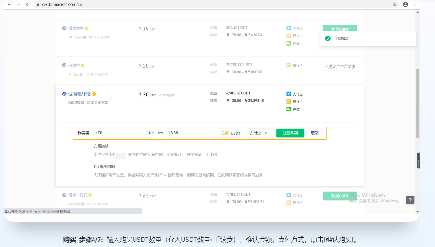
Task: Click the browser back arrow
Action: [x=10, y=4]
